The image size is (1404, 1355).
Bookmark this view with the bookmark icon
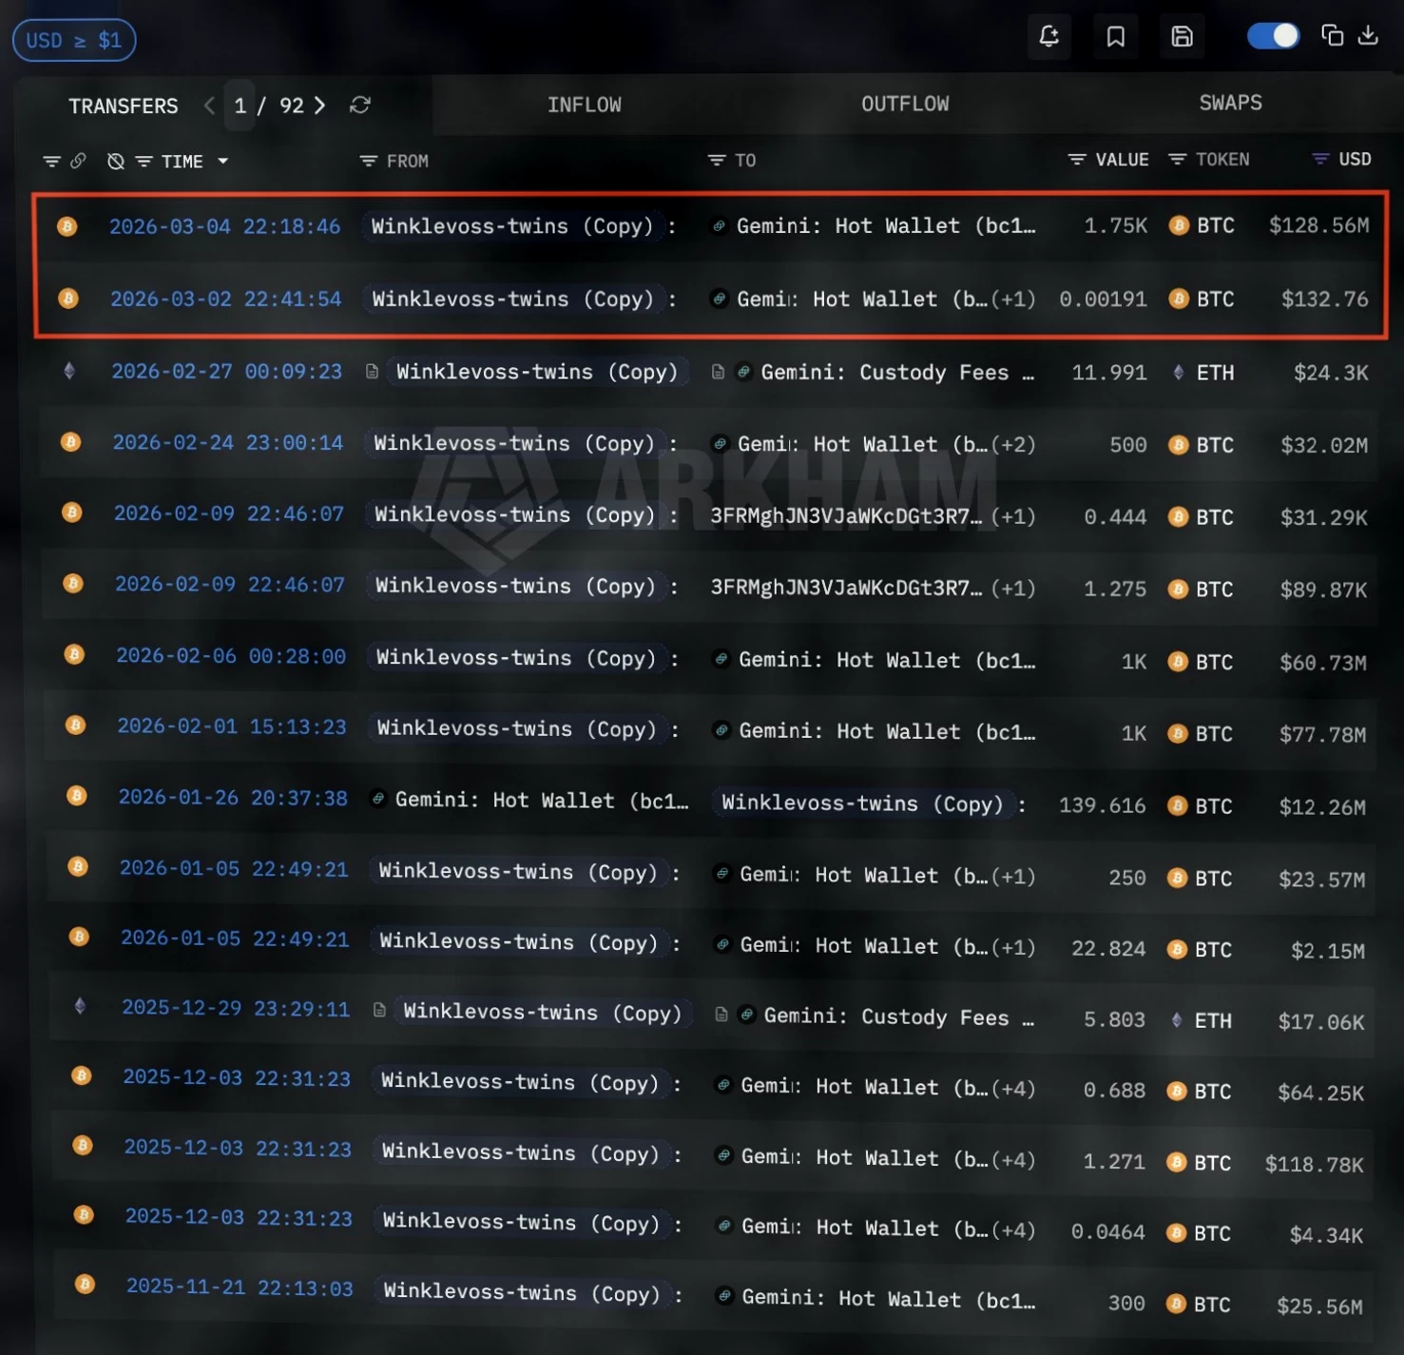(x=1116, y=37)
